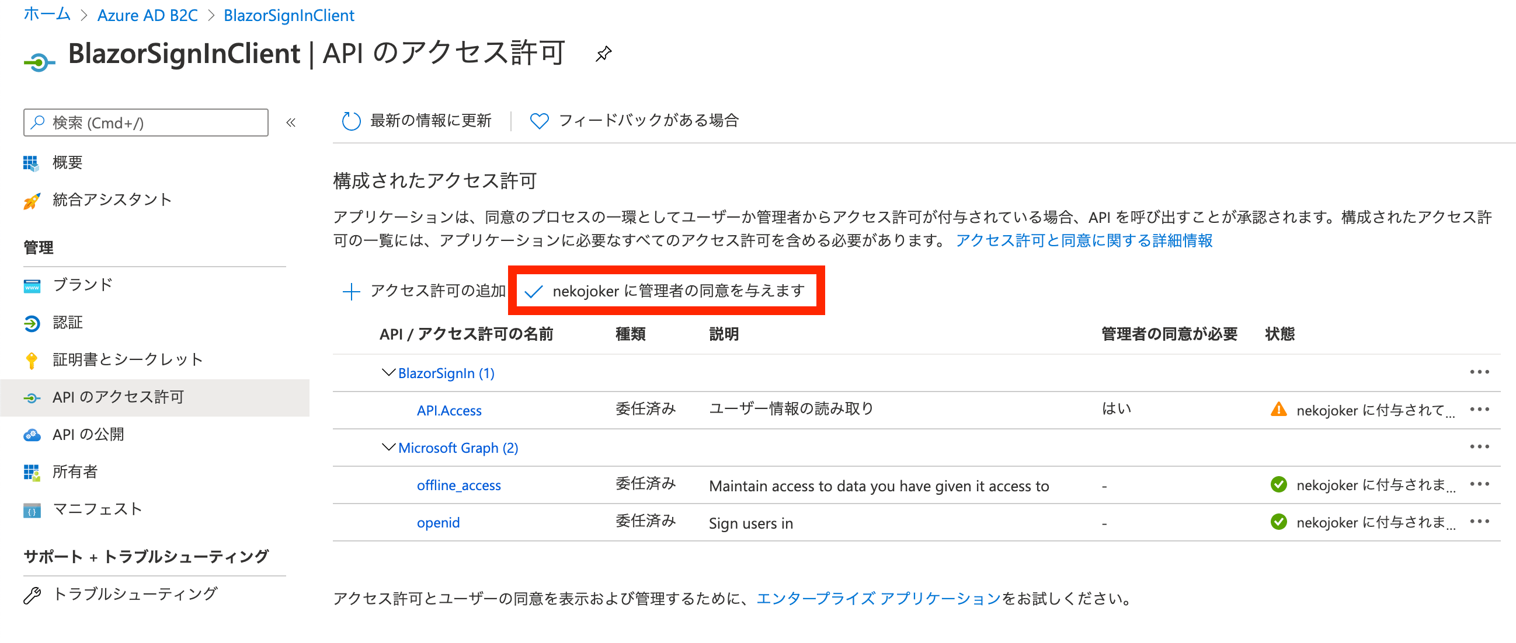
Task: Click green check status in openid row
Action: coord(1278,521)
